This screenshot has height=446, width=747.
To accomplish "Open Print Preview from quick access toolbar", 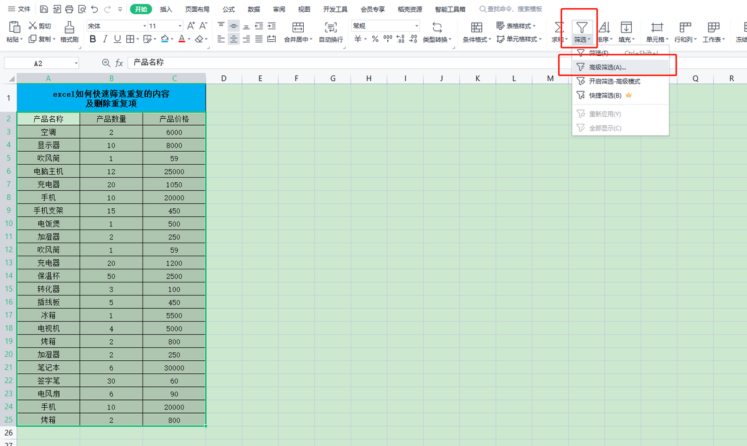I will 81,9.
